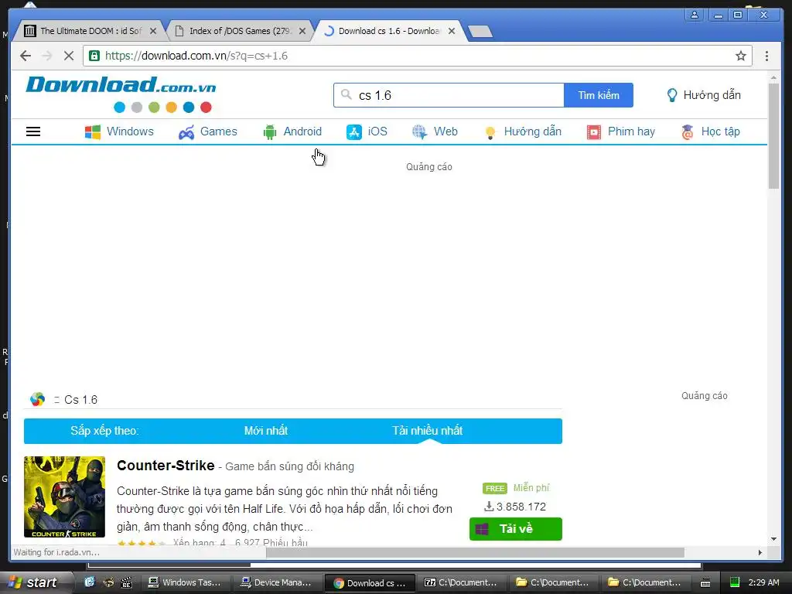Click the cs 1.6 search input field
This screenshot has height=594, width=792.
click(449, 95)
